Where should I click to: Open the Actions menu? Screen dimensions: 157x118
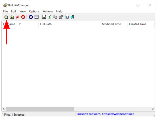coord(48,11)
